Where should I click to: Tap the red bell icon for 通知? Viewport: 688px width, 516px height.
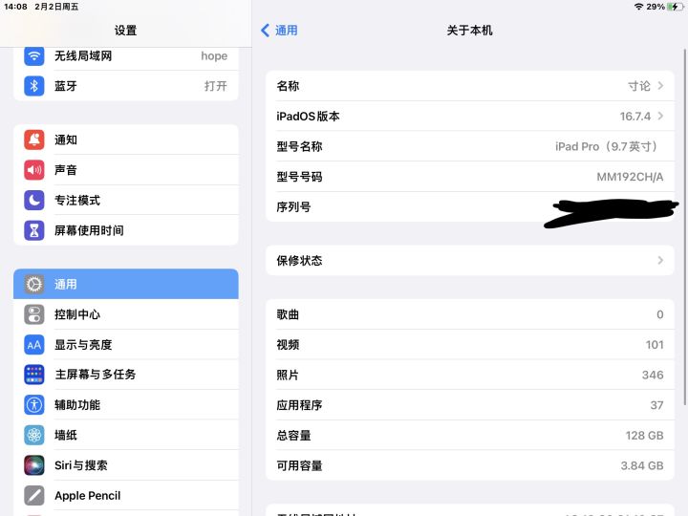(x=33, y=140)
